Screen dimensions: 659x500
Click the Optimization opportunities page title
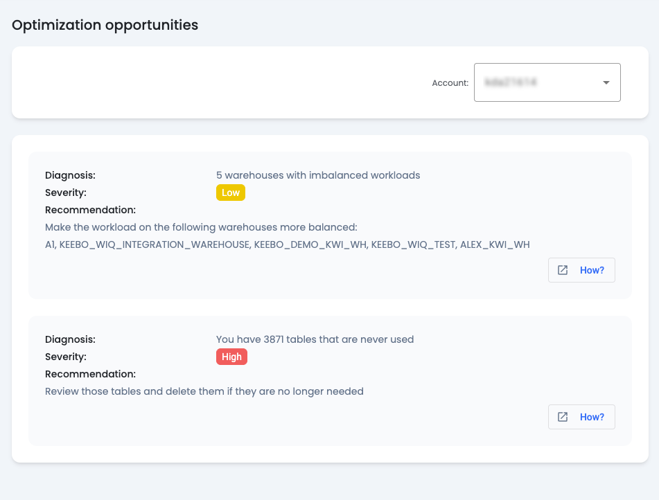click(105, 25)
